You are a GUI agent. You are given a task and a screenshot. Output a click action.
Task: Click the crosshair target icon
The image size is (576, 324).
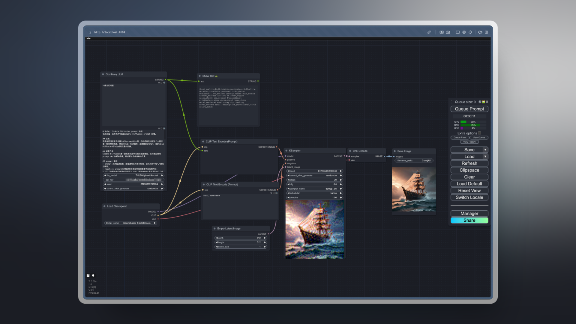coord(470,32)
